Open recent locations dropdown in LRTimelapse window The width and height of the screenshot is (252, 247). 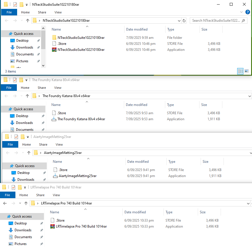tap(20, 203)
